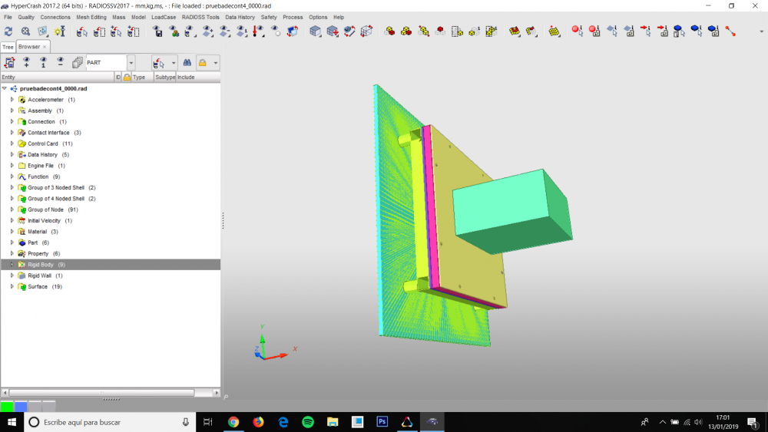Click eye with plus plane show-adjacent icon
The image size is (768, 432).
pyautogui.click(x=207, y=31)
